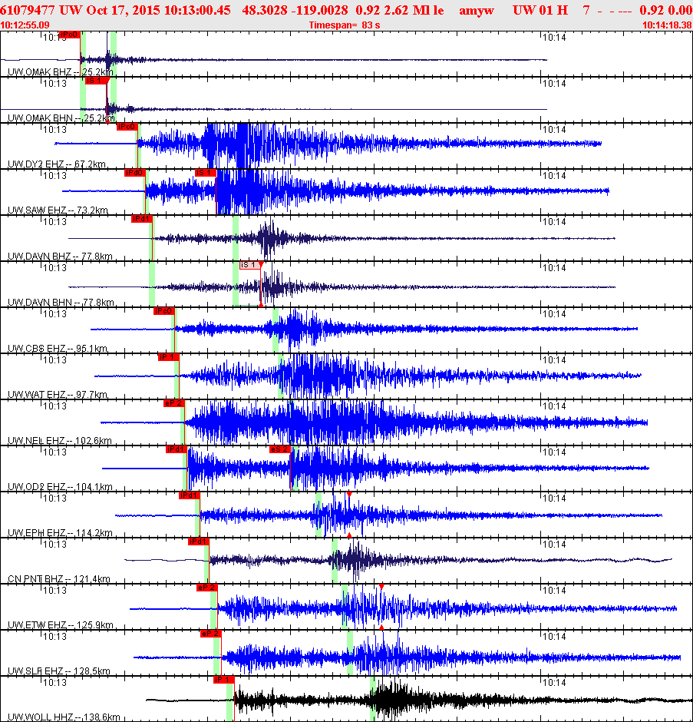693x722 pixels.
Task: Click the iPd0 pick flag on SAW EHZ
Action: coord(135,173)
